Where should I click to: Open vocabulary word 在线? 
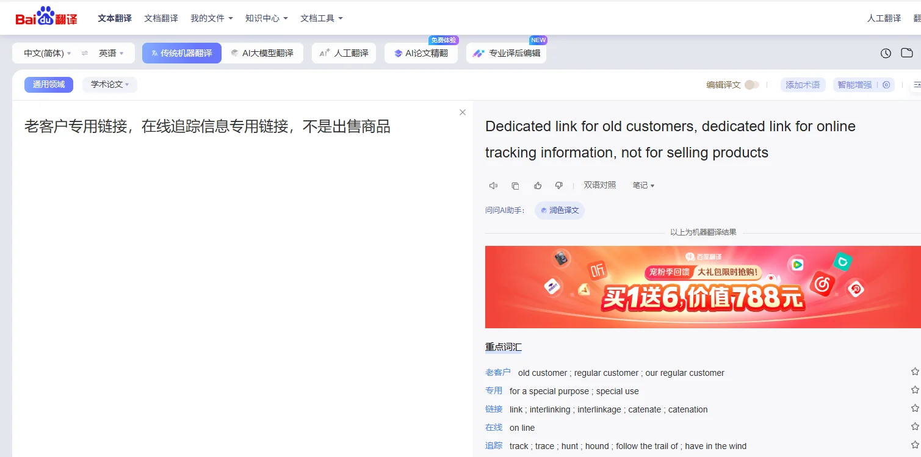tap(494, 427)
